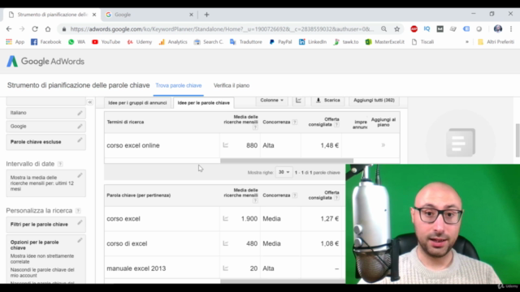The width and height of the screenshot is (520, 292).
Task: Edit Opzioni per le parole chiave pencil
Action: (80, 240)
